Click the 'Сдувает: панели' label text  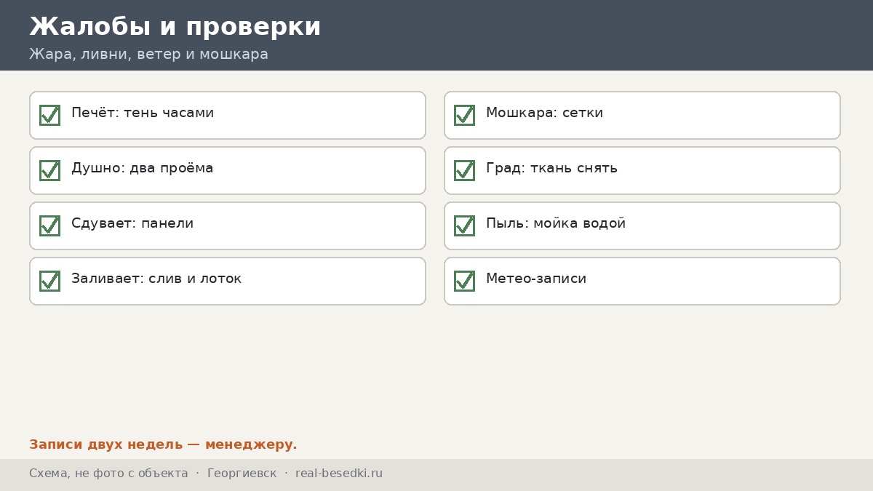132,223
